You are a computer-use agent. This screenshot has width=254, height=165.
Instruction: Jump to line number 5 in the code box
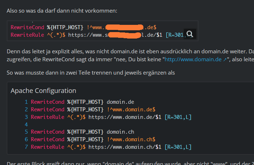point(26,132)
